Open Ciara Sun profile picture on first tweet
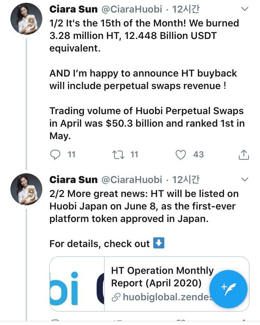Image resolution: width=260 pixels, height=325 pixels. pos(26,19)
